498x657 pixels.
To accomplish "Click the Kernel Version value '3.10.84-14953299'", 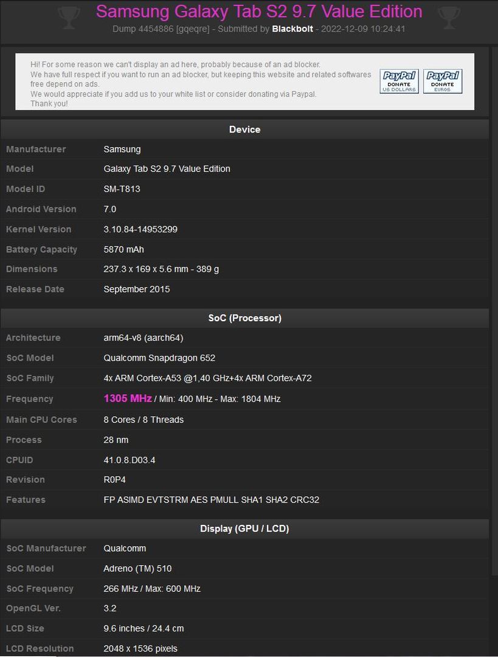I will point(140,229).
